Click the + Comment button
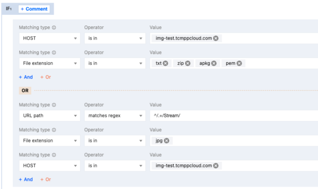This screenshot has width=318, height=189. click(34, 9)
